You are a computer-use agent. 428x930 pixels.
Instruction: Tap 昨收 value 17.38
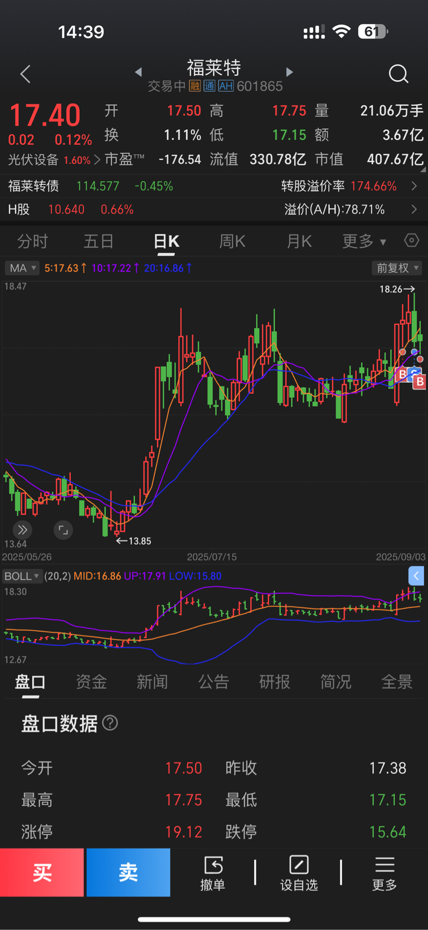388,768
